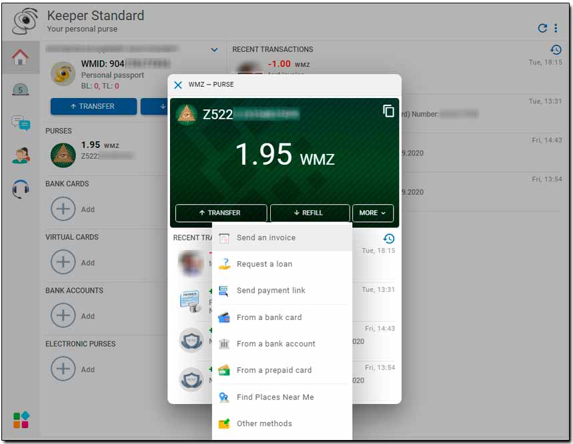This screenshot has height=444, width=573.
Task: Open the main Recent Transactions history icon
Action: (556, 49)
